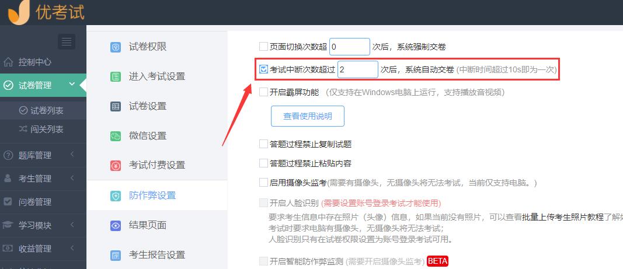623x269 pixels.
Task: Click the 考生管理 person icon
Action: 8,179
